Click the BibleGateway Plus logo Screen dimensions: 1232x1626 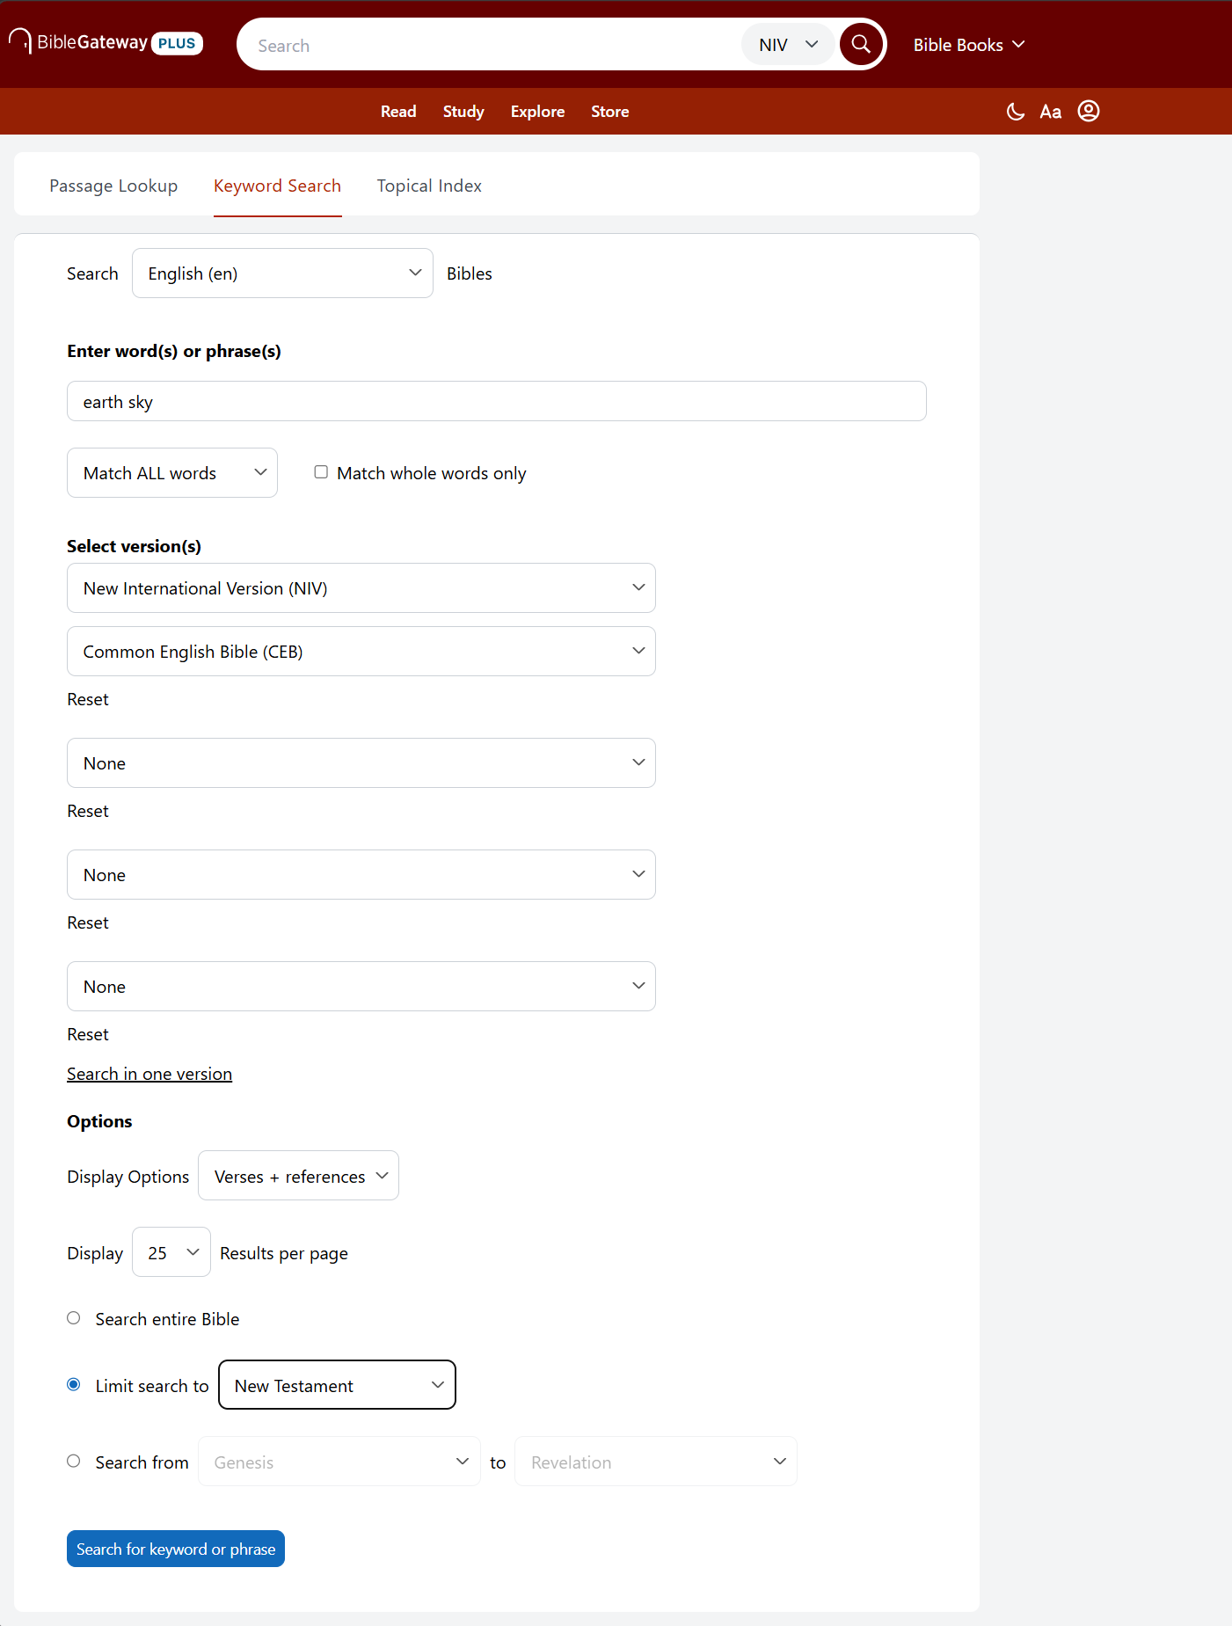click(106, 42)
